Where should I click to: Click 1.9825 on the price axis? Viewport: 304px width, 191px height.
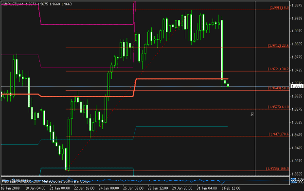297,44
